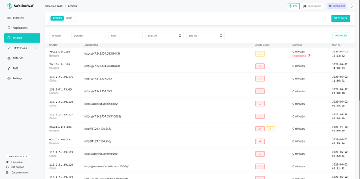Switch to the EVENTS tab

click(57, 18)
